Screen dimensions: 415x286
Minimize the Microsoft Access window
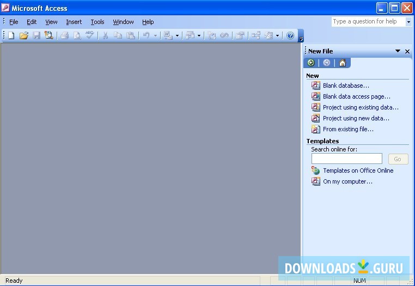point(382,8)
